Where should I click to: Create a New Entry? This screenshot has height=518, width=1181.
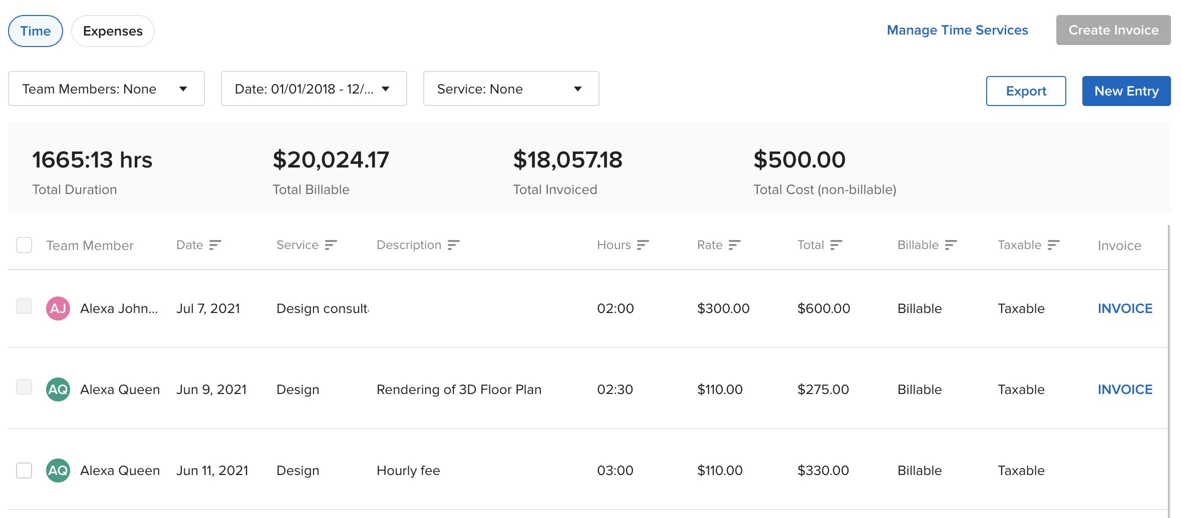click(x=1126, y=91)
